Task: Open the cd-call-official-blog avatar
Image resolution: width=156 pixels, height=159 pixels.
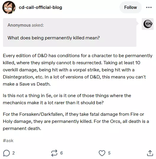Action: coord(9,7)
